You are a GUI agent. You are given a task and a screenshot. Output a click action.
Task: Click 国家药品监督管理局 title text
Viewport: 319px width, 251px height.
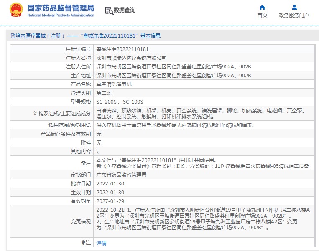click(x=61, y=8)
